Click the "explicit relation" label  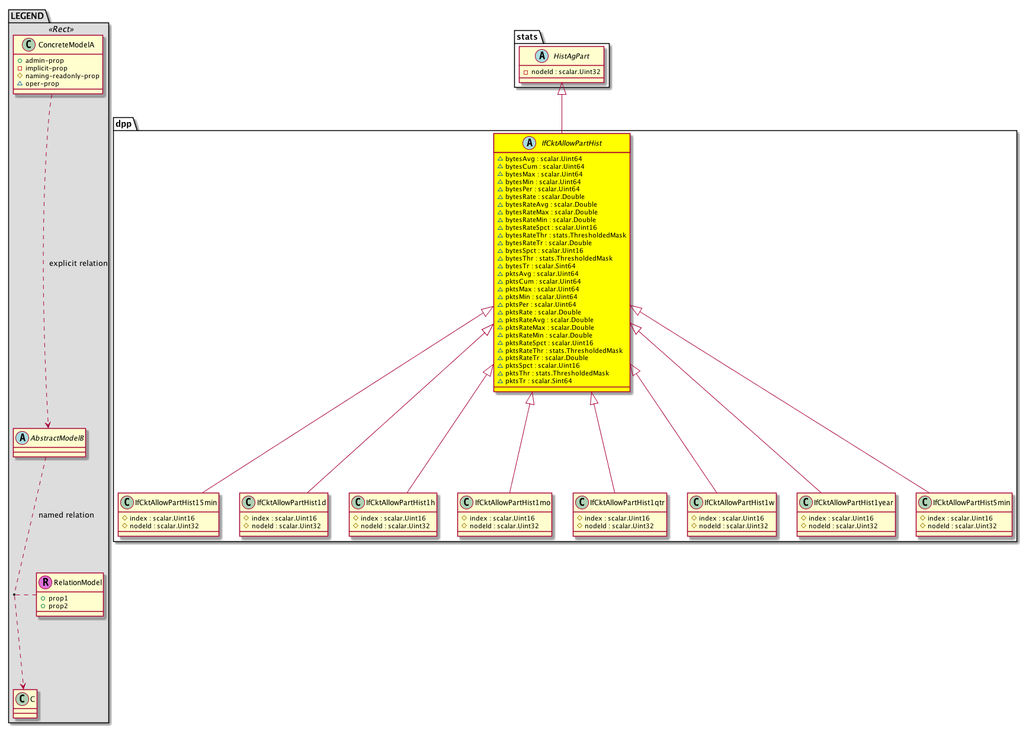(x=78, y=264)
